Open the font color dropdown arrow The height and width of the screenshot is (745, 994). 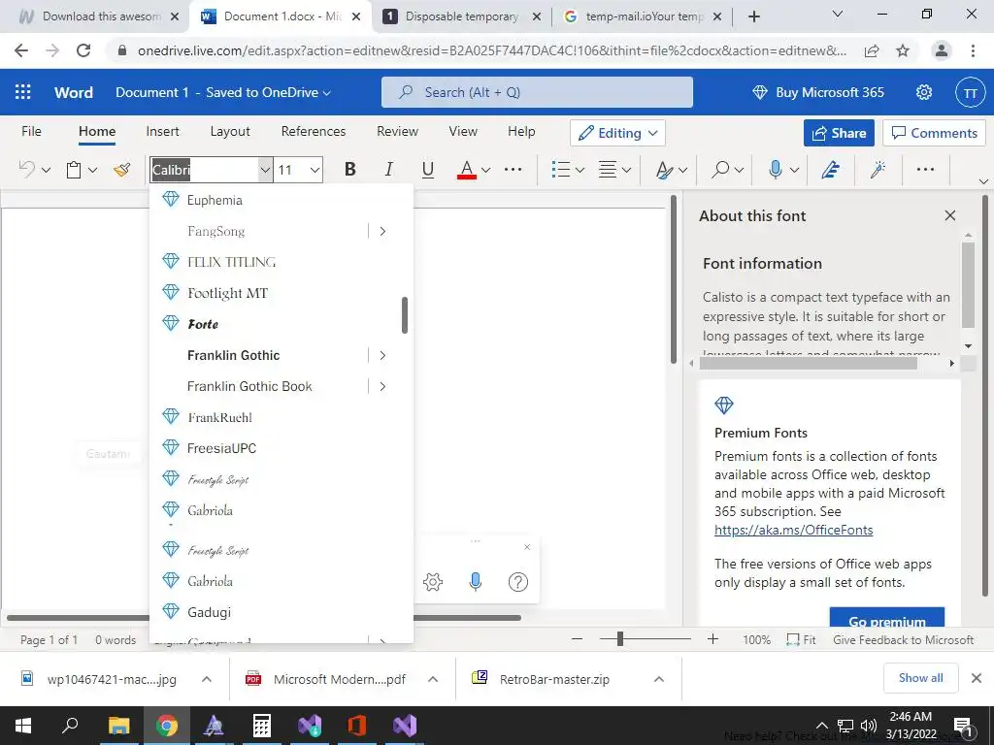(485, 170)
